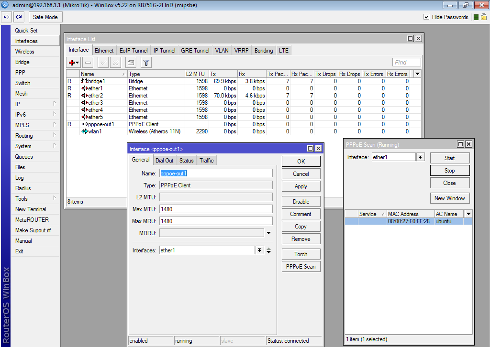Expand the Routing submenu
This screenshot has width=490, height=347.
tap(55, 135)
